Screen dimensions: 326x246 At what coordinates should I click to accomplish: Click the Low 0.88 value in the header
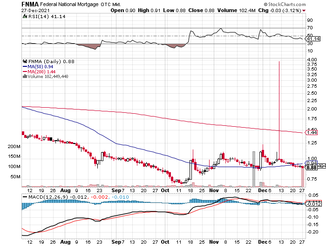[x=174, y=10]
